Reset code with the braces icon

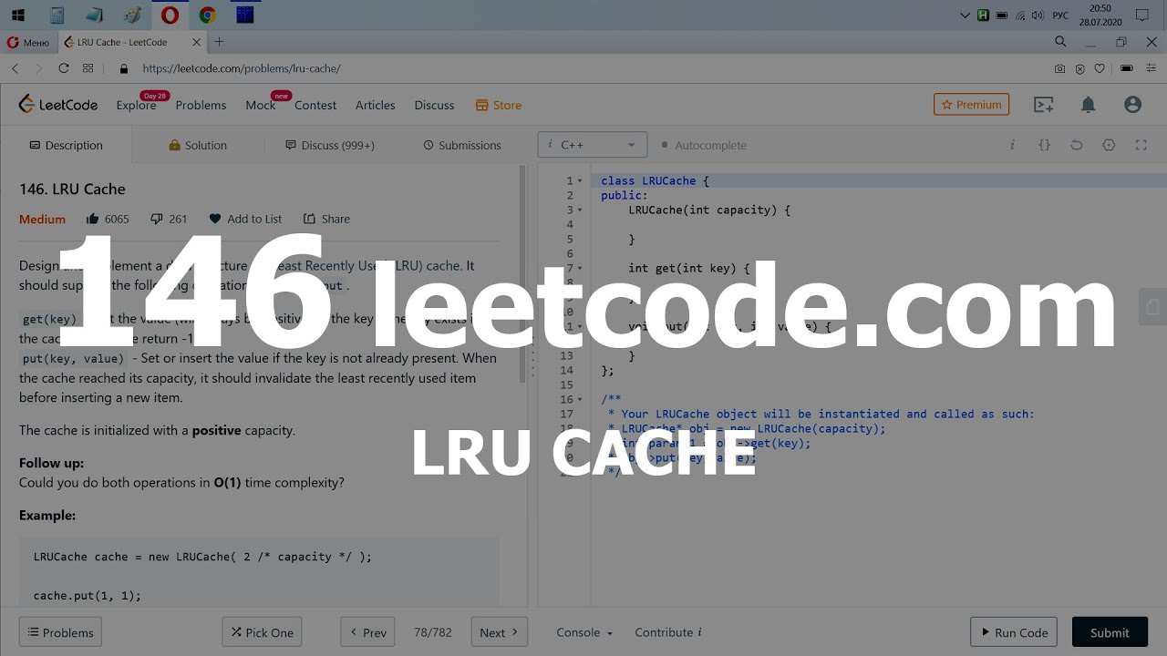pyautogui.click(x=1045, y=145)
